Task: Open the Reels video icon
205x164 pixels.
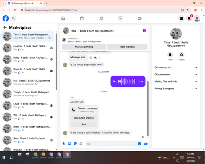Action: pyautogui.click(x=82, y=18)
